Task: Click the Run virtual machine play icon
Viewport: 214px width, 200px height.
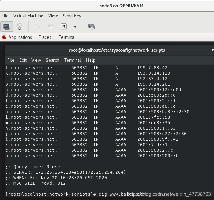Action: 37,27
